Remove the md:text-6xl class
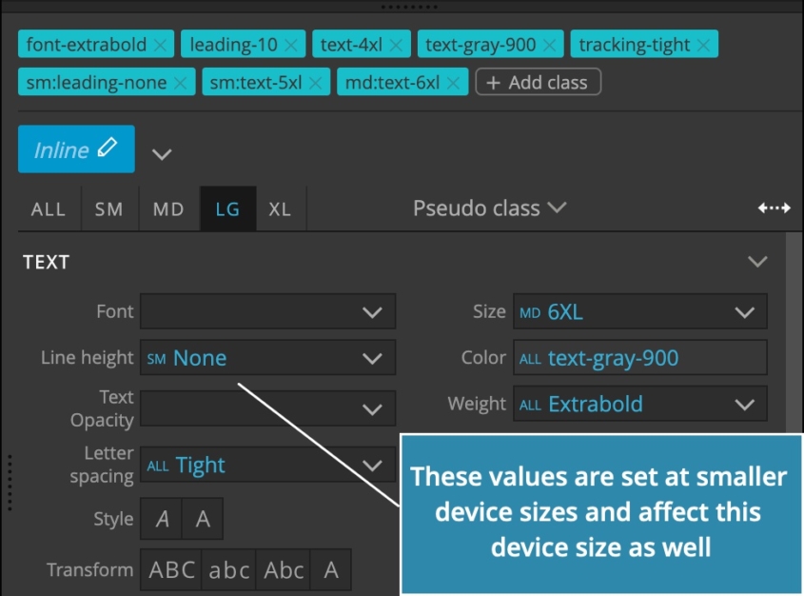 tap(452, 81)
